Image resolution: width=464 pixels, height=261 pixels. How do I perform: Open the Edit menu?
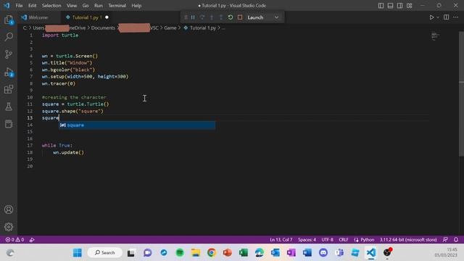click(32, 6)
